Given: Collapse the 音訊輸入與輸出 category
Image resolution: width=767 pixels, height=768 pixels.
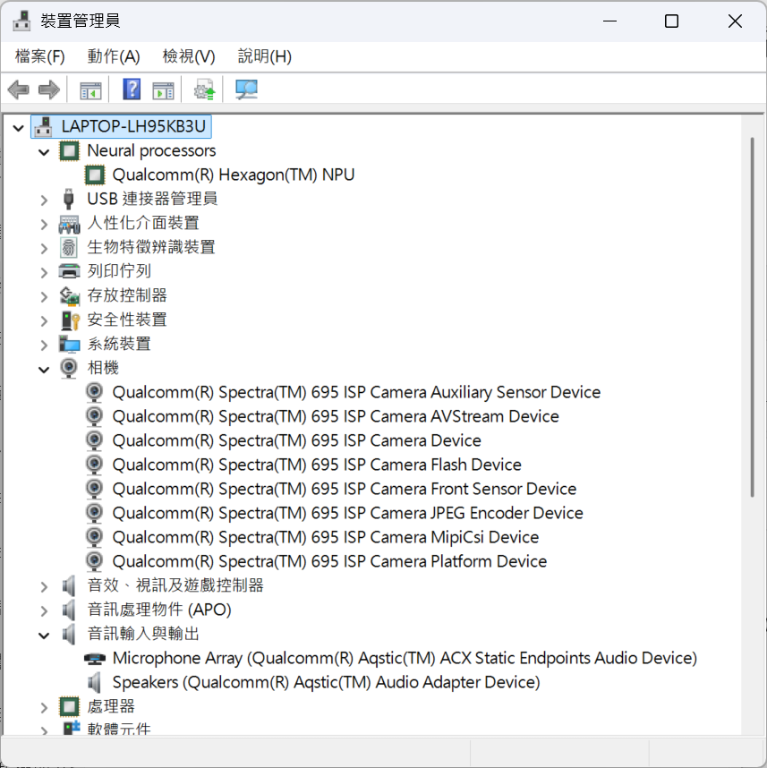Looking at the screenshot, I should [44, 636].
